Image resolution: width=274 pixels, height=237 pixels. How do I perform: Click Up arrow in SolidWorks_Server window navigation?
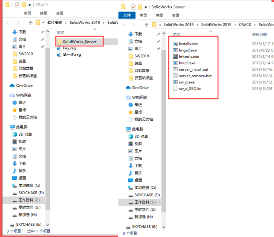[x=147, y=25]
